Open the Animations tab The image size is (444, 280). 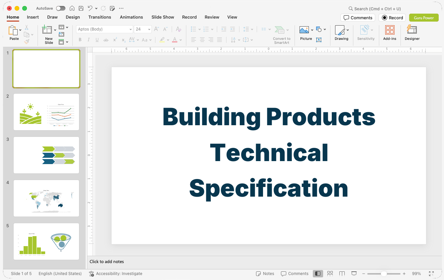(131, 17)
